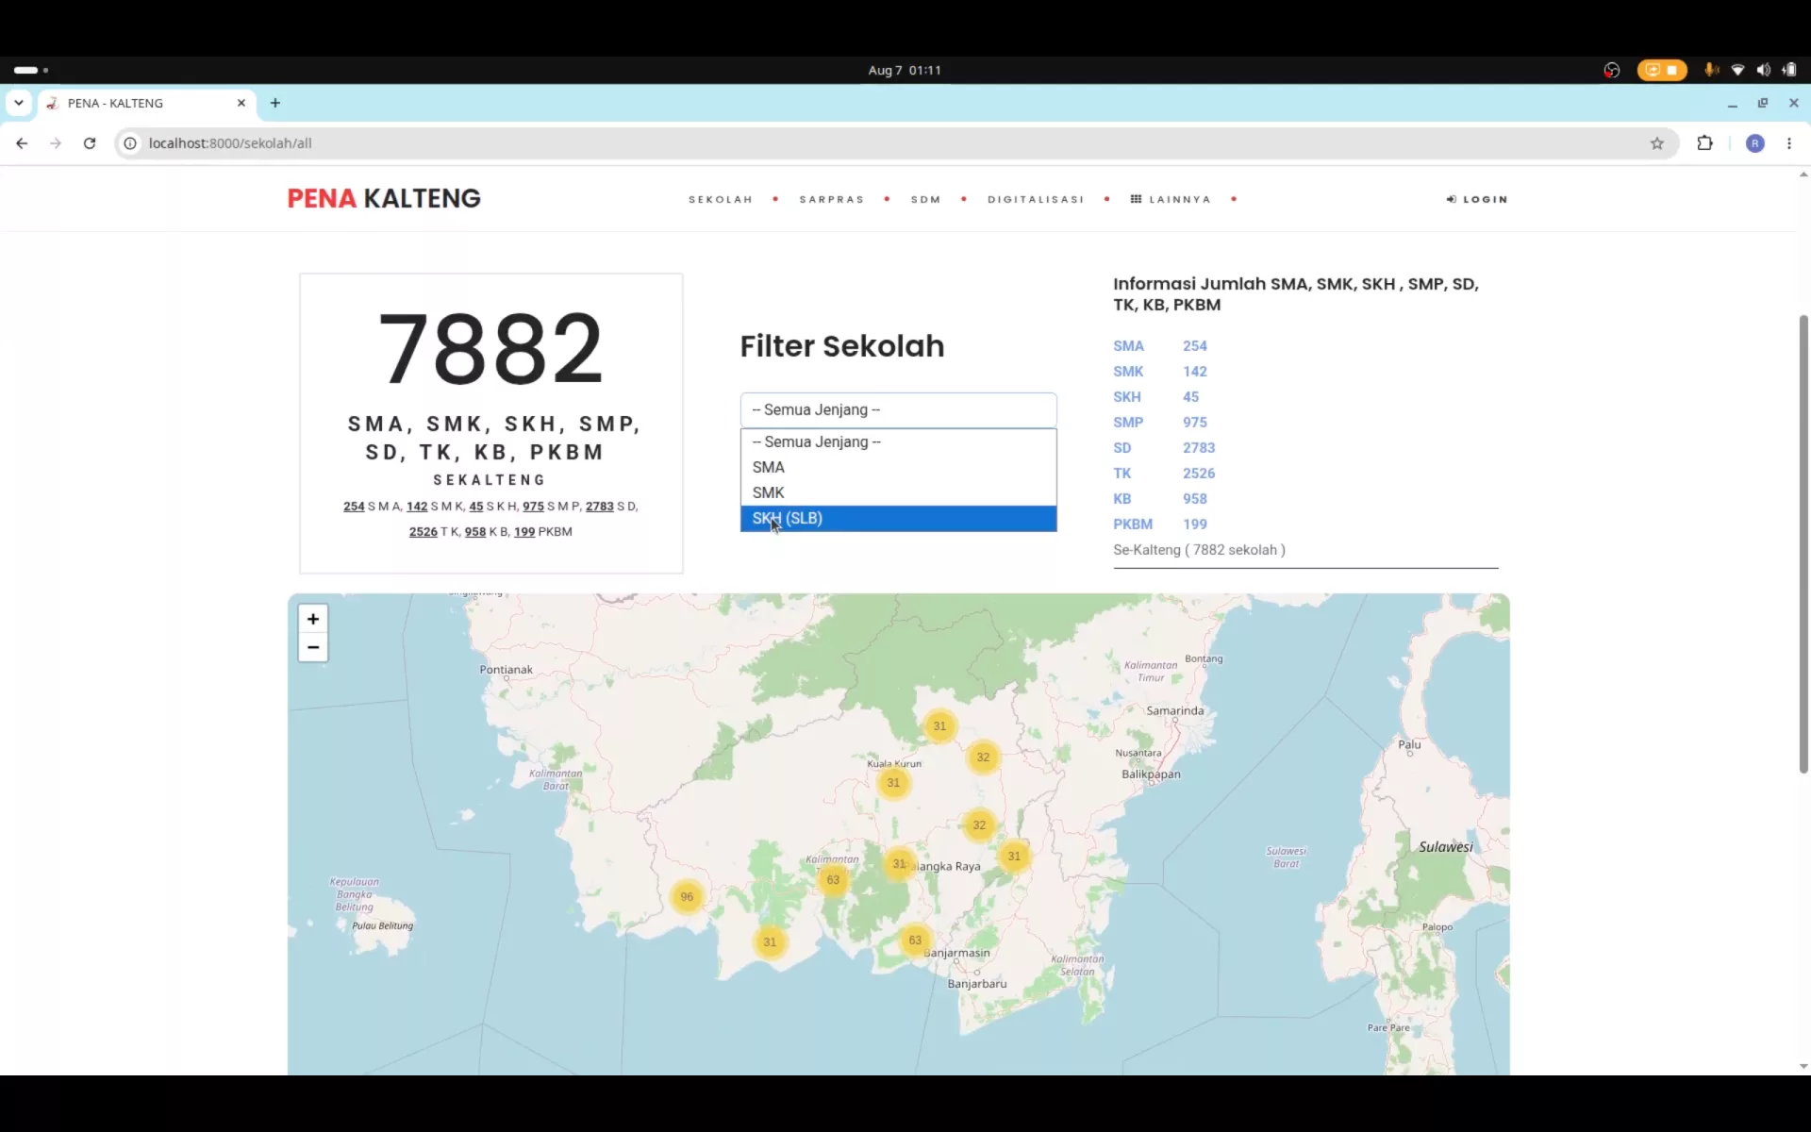Close the PENA - KALTENG tab
The height and width of the screenshot is (1132, 1811).
tap(241, 103)
